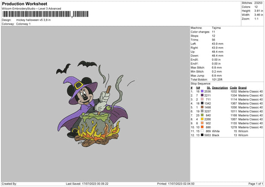Select the bright orange swatch for code 1278
The image size is (265, 187).
[x=202, y=127]
